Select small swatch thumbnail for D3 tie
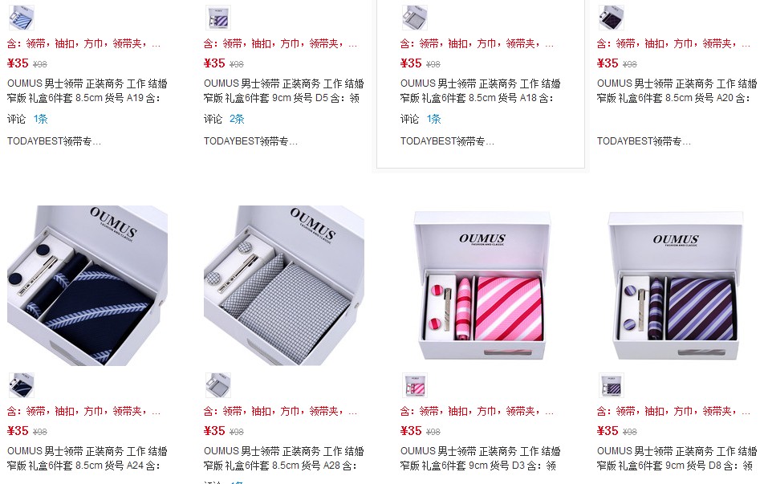Image resolution: width=760 pixels, height=484 pixels. (x=415, y=385)
